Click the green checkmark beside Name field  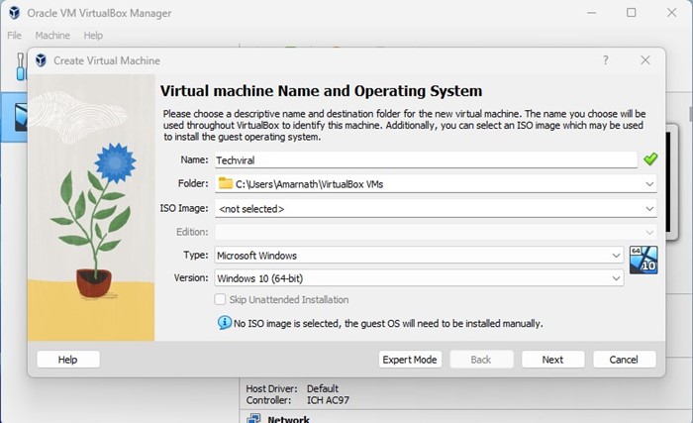pos(650,159)
